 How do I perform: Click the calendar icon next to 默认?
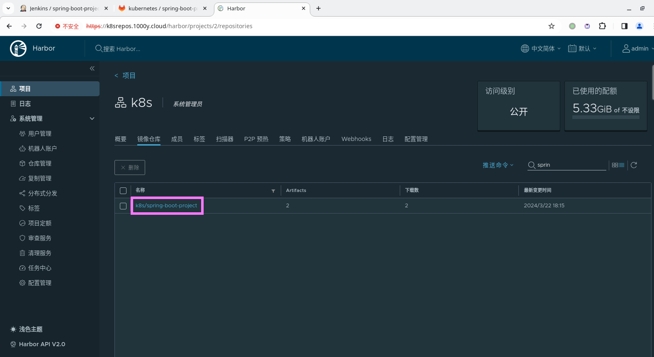tap(572, 49)
